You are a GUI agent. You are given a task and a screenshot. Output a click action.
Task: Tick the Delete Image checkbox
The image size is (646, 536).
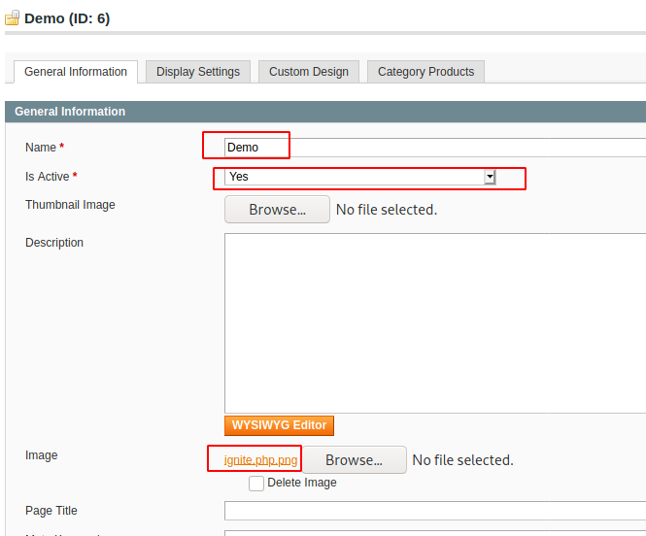(x=256, y=484)
